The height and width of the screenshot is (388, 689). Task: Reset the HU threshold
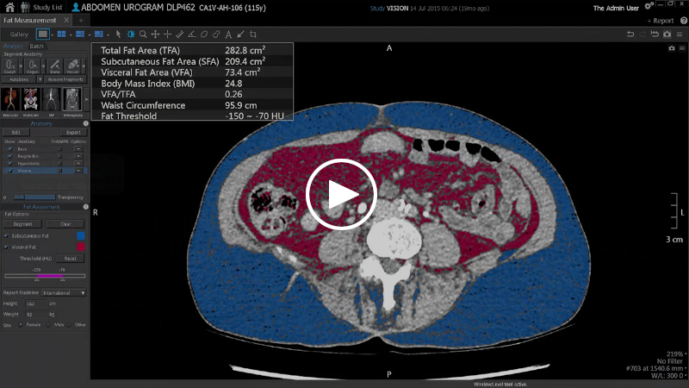click(70, 259)
